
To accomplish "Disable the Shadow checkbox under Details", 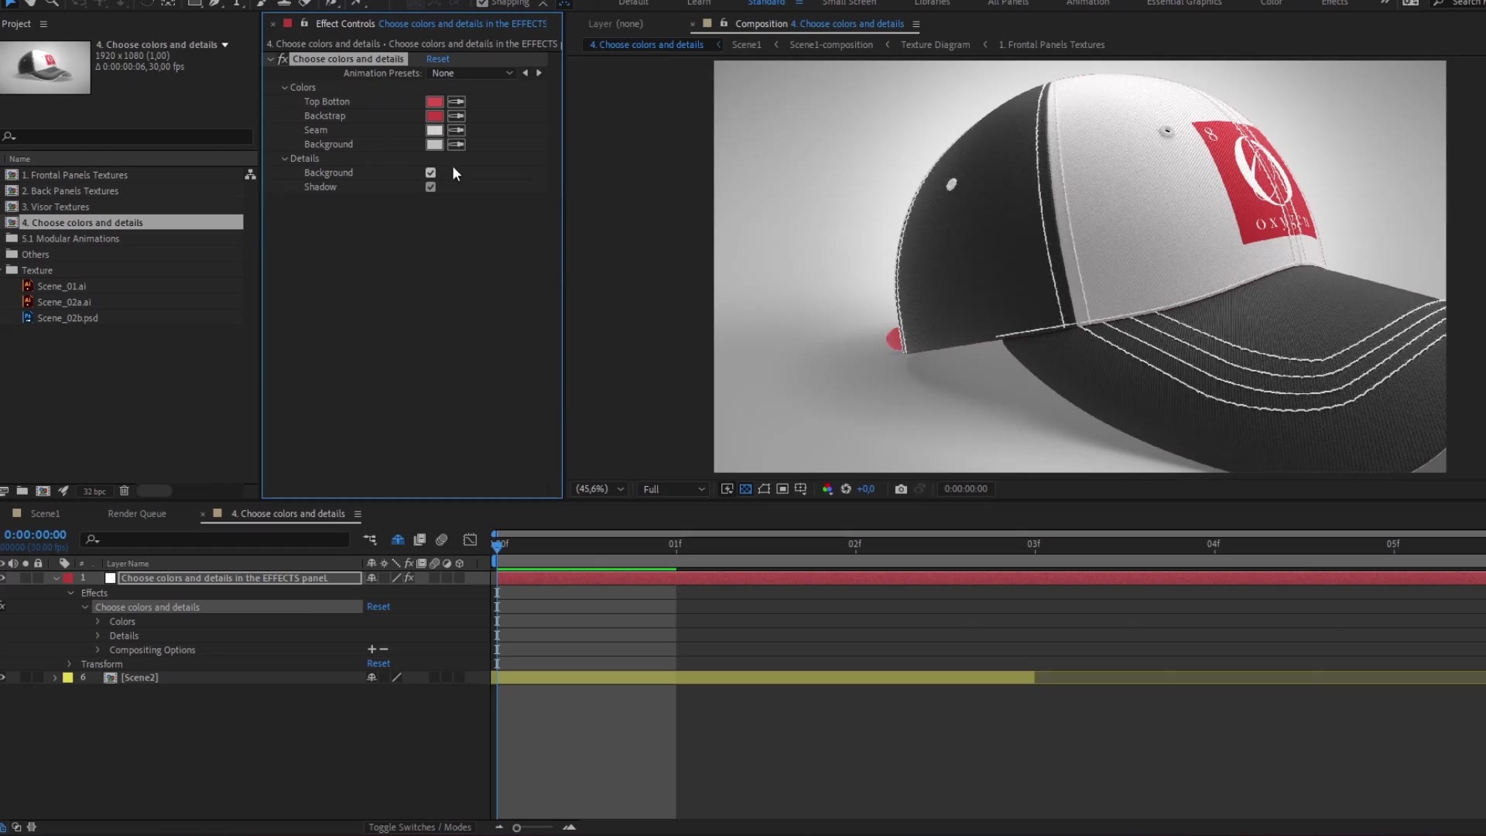I will (430, 187).
